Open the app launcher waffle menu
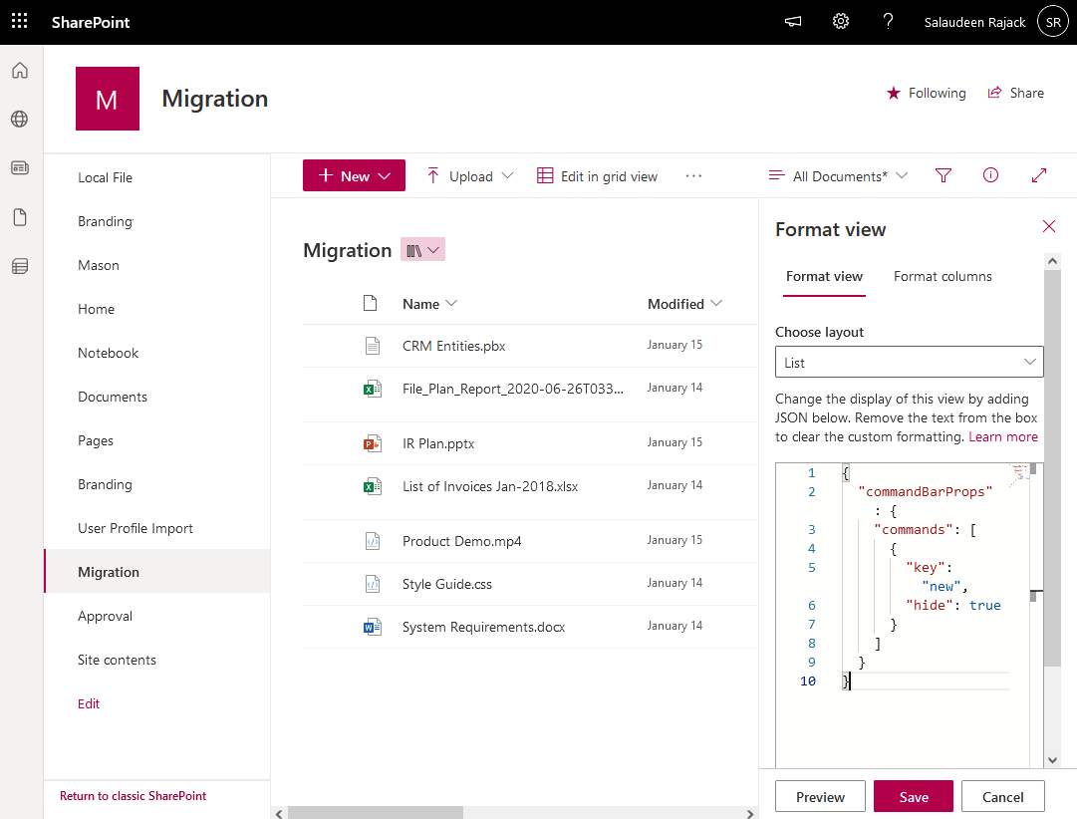This screenshot has height=819, width=1077. pos(19,21)
